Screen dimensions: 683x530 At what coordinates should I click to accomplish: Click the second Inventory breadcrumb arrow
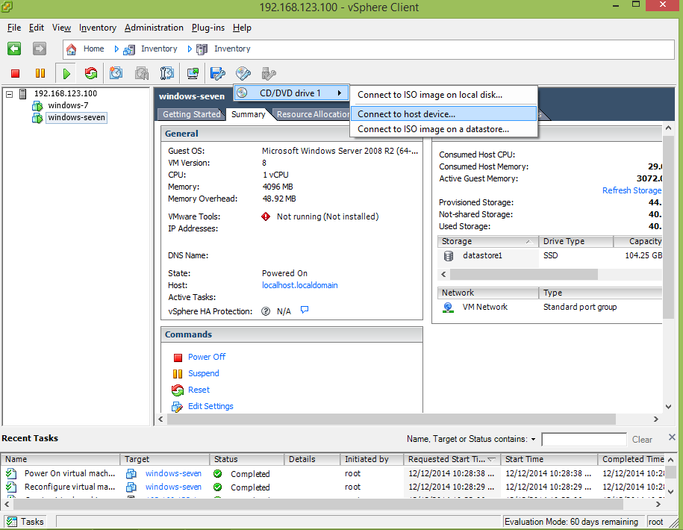pyautogui.click(x=190, y=49)
